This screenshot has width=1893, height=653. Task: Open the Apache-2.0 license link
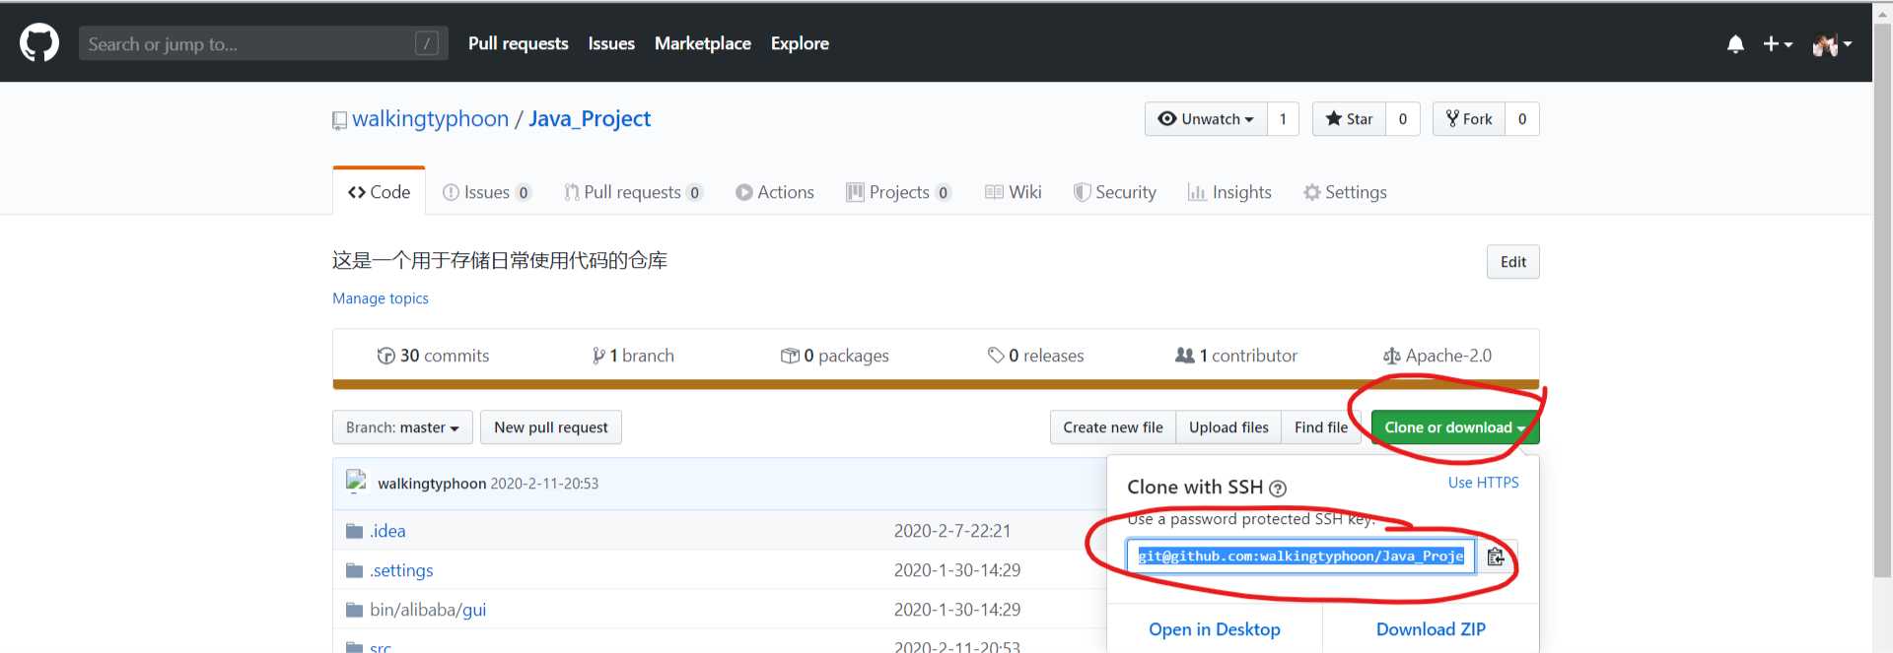point(1437,356)
